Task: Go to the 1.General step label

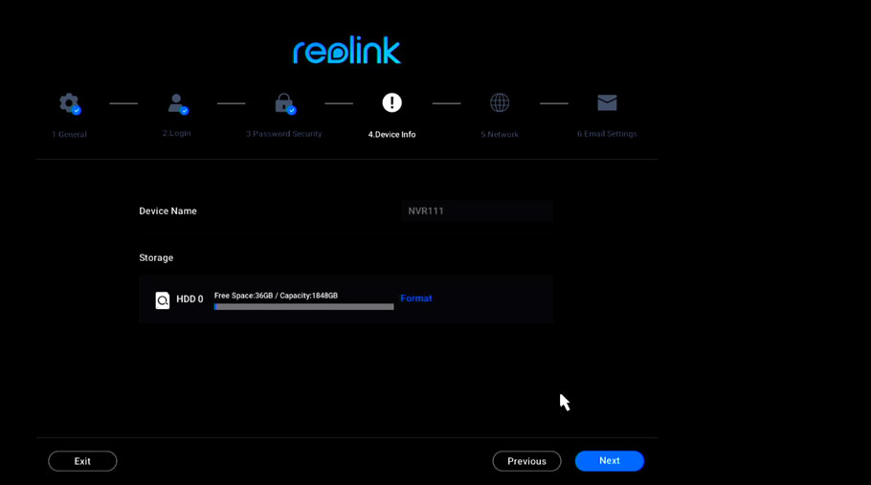Action: tap(69, 135)
